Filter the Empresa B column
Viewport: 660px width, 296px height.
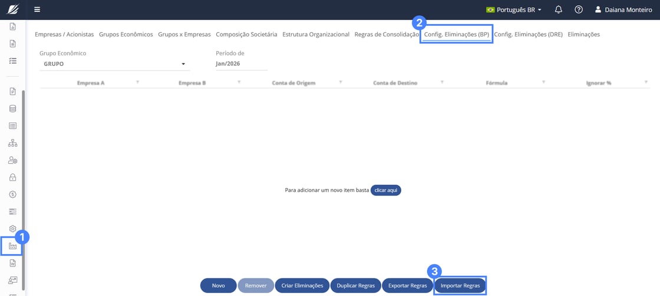point(239,82)
